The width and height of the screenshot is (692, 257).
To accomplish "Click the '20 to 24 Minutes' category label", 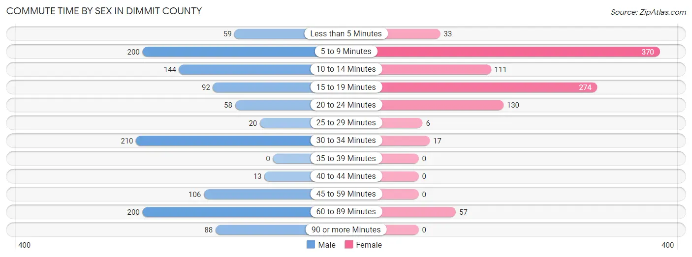I will (x=346, y=105).
